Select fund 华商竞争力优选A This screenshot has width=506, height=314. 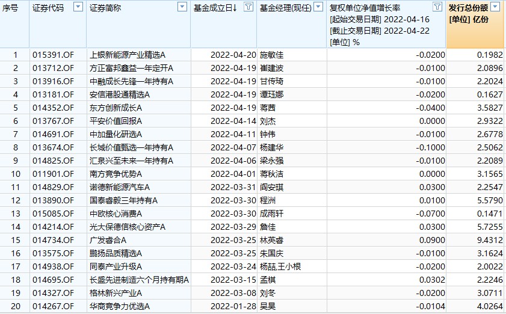(120, 306)
